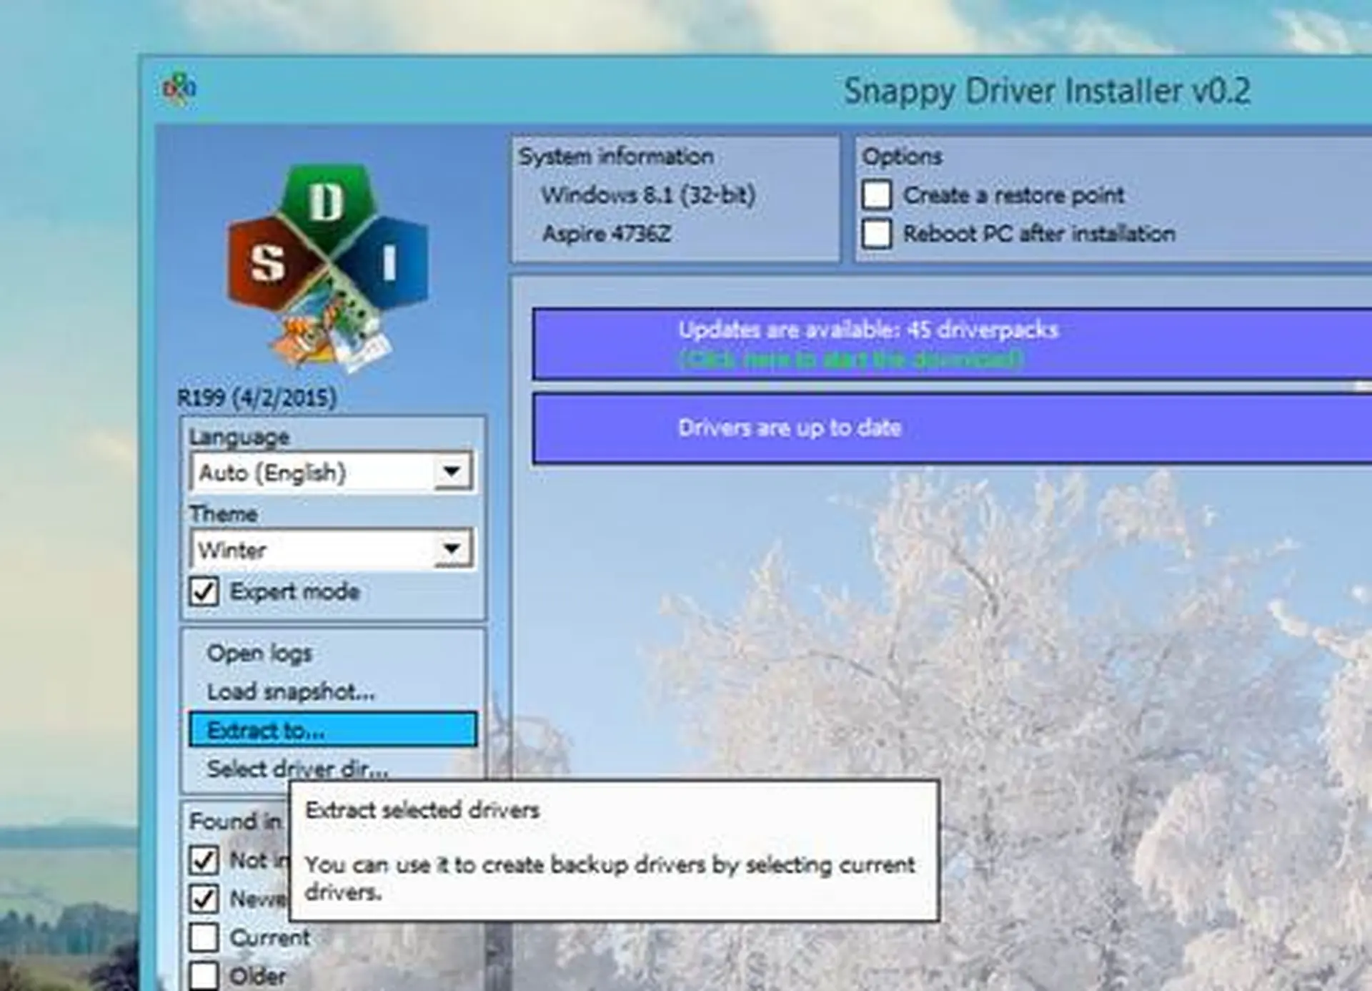
Task: Uncheck the Not installed filter
Action: pyautogui.click(x=206, y=861)
